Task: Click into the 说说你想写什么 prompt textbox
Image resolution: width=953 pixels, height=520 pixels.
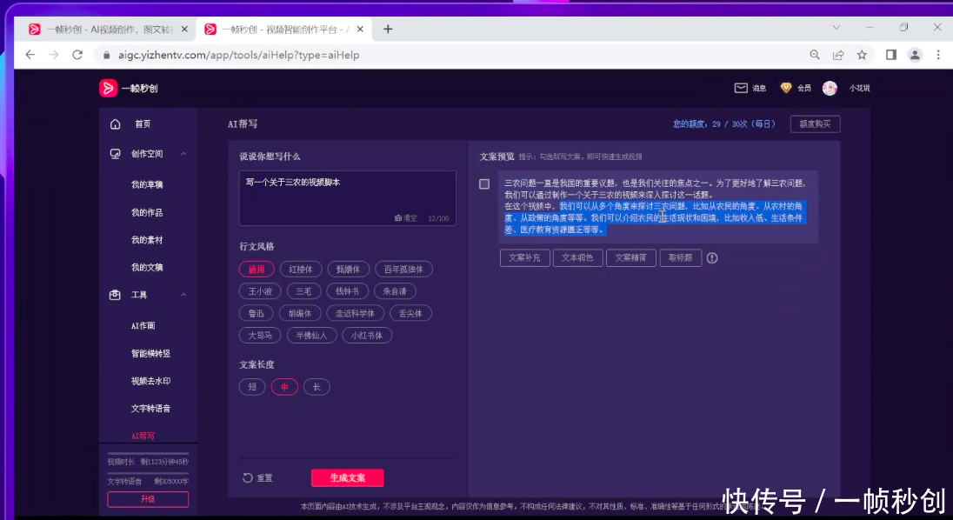Action: [x=348, y=198]
